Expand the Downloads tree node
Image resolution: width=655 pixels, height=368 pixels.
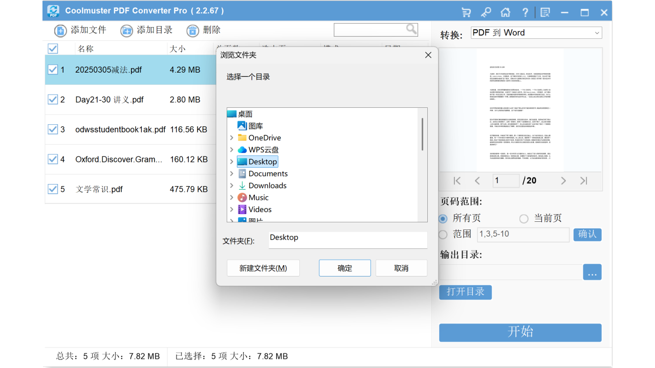click(232, 186)
